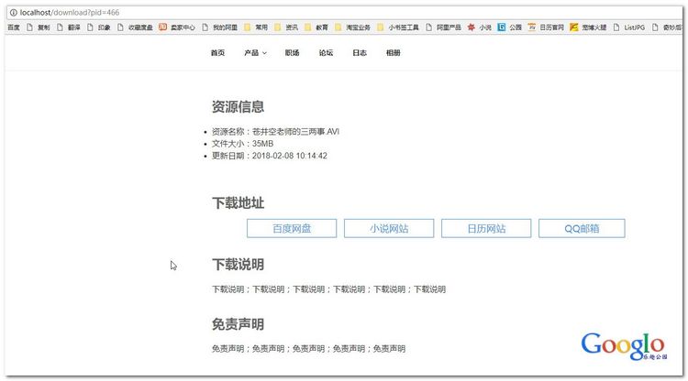The width and height of the screenshot is (688, 381).
Task: Click the site info icon in address bar
Action: tap(12, 13)
